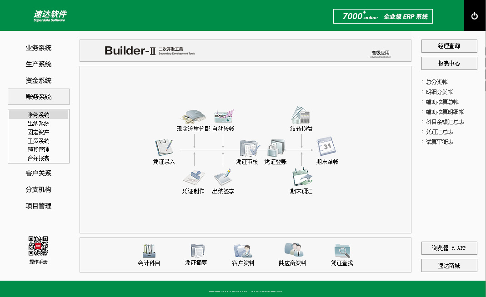486x297 pixels.
Task: Launch the 凭证审核 voucher audit icon
Action: pos(249,148)
